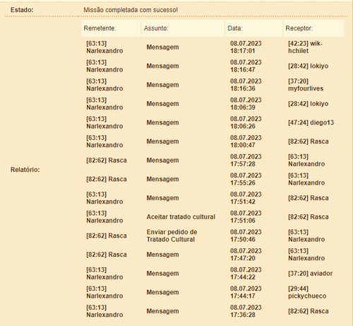Click date 08.07.2023 17:51:42
The image size is (353, 326).
click(246, 198)
